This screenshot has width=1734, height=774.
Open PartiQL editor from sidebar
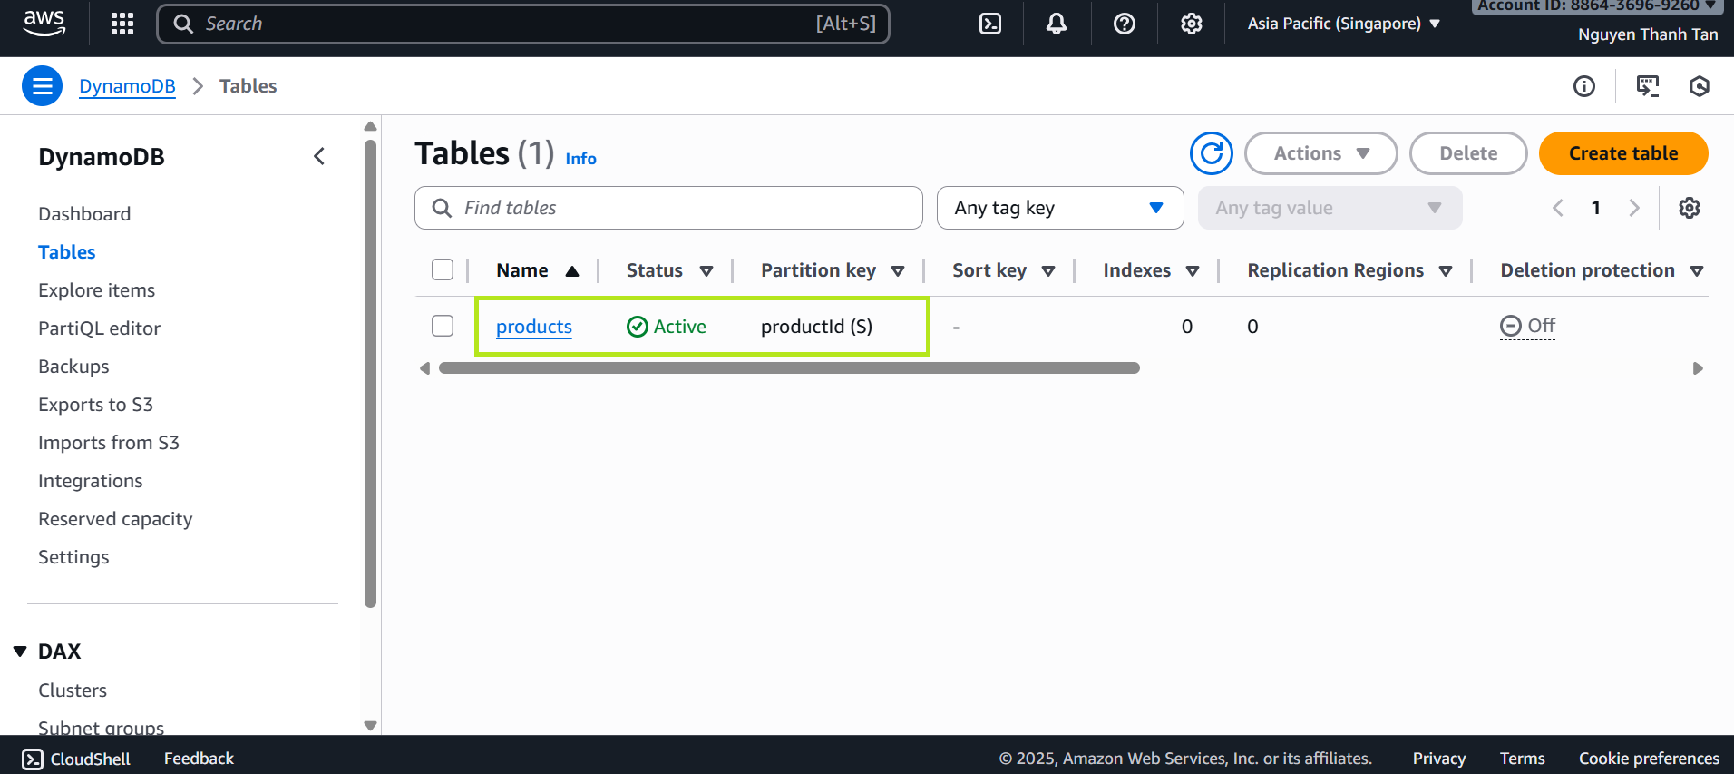point(99,328)
